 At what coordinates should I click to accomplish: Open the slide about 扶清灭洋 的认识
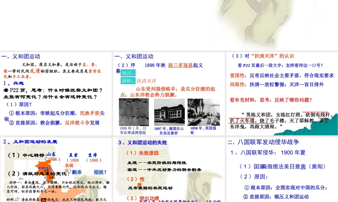[x=282, y=94]
